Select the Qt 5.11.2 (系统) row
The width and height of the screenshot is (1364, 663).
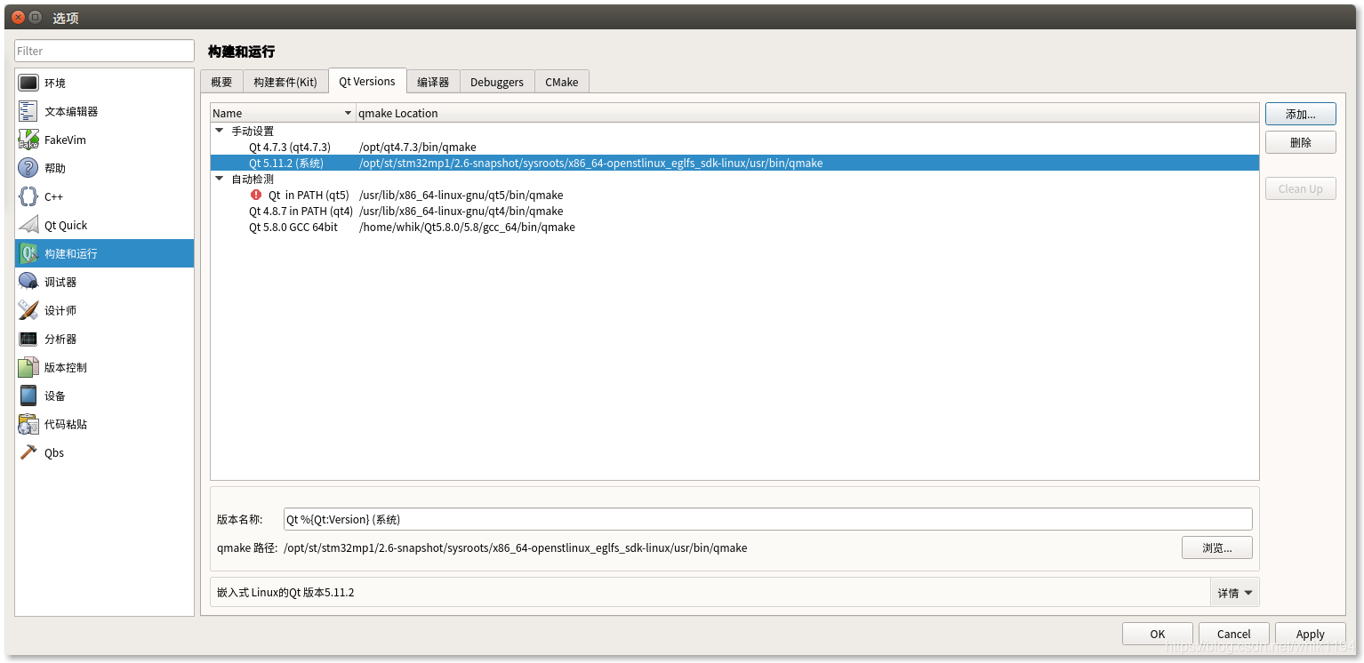point(734,163)
